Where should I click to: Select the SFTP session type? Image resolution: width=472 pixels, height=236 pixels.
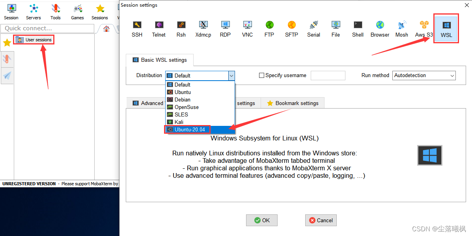(x=291, y=29)
